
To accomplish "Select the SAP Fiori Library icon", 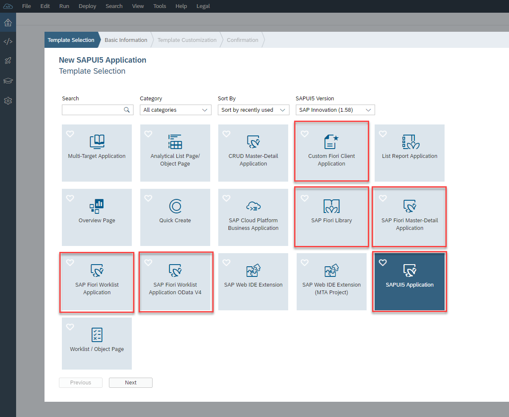I will pos(331,206).
